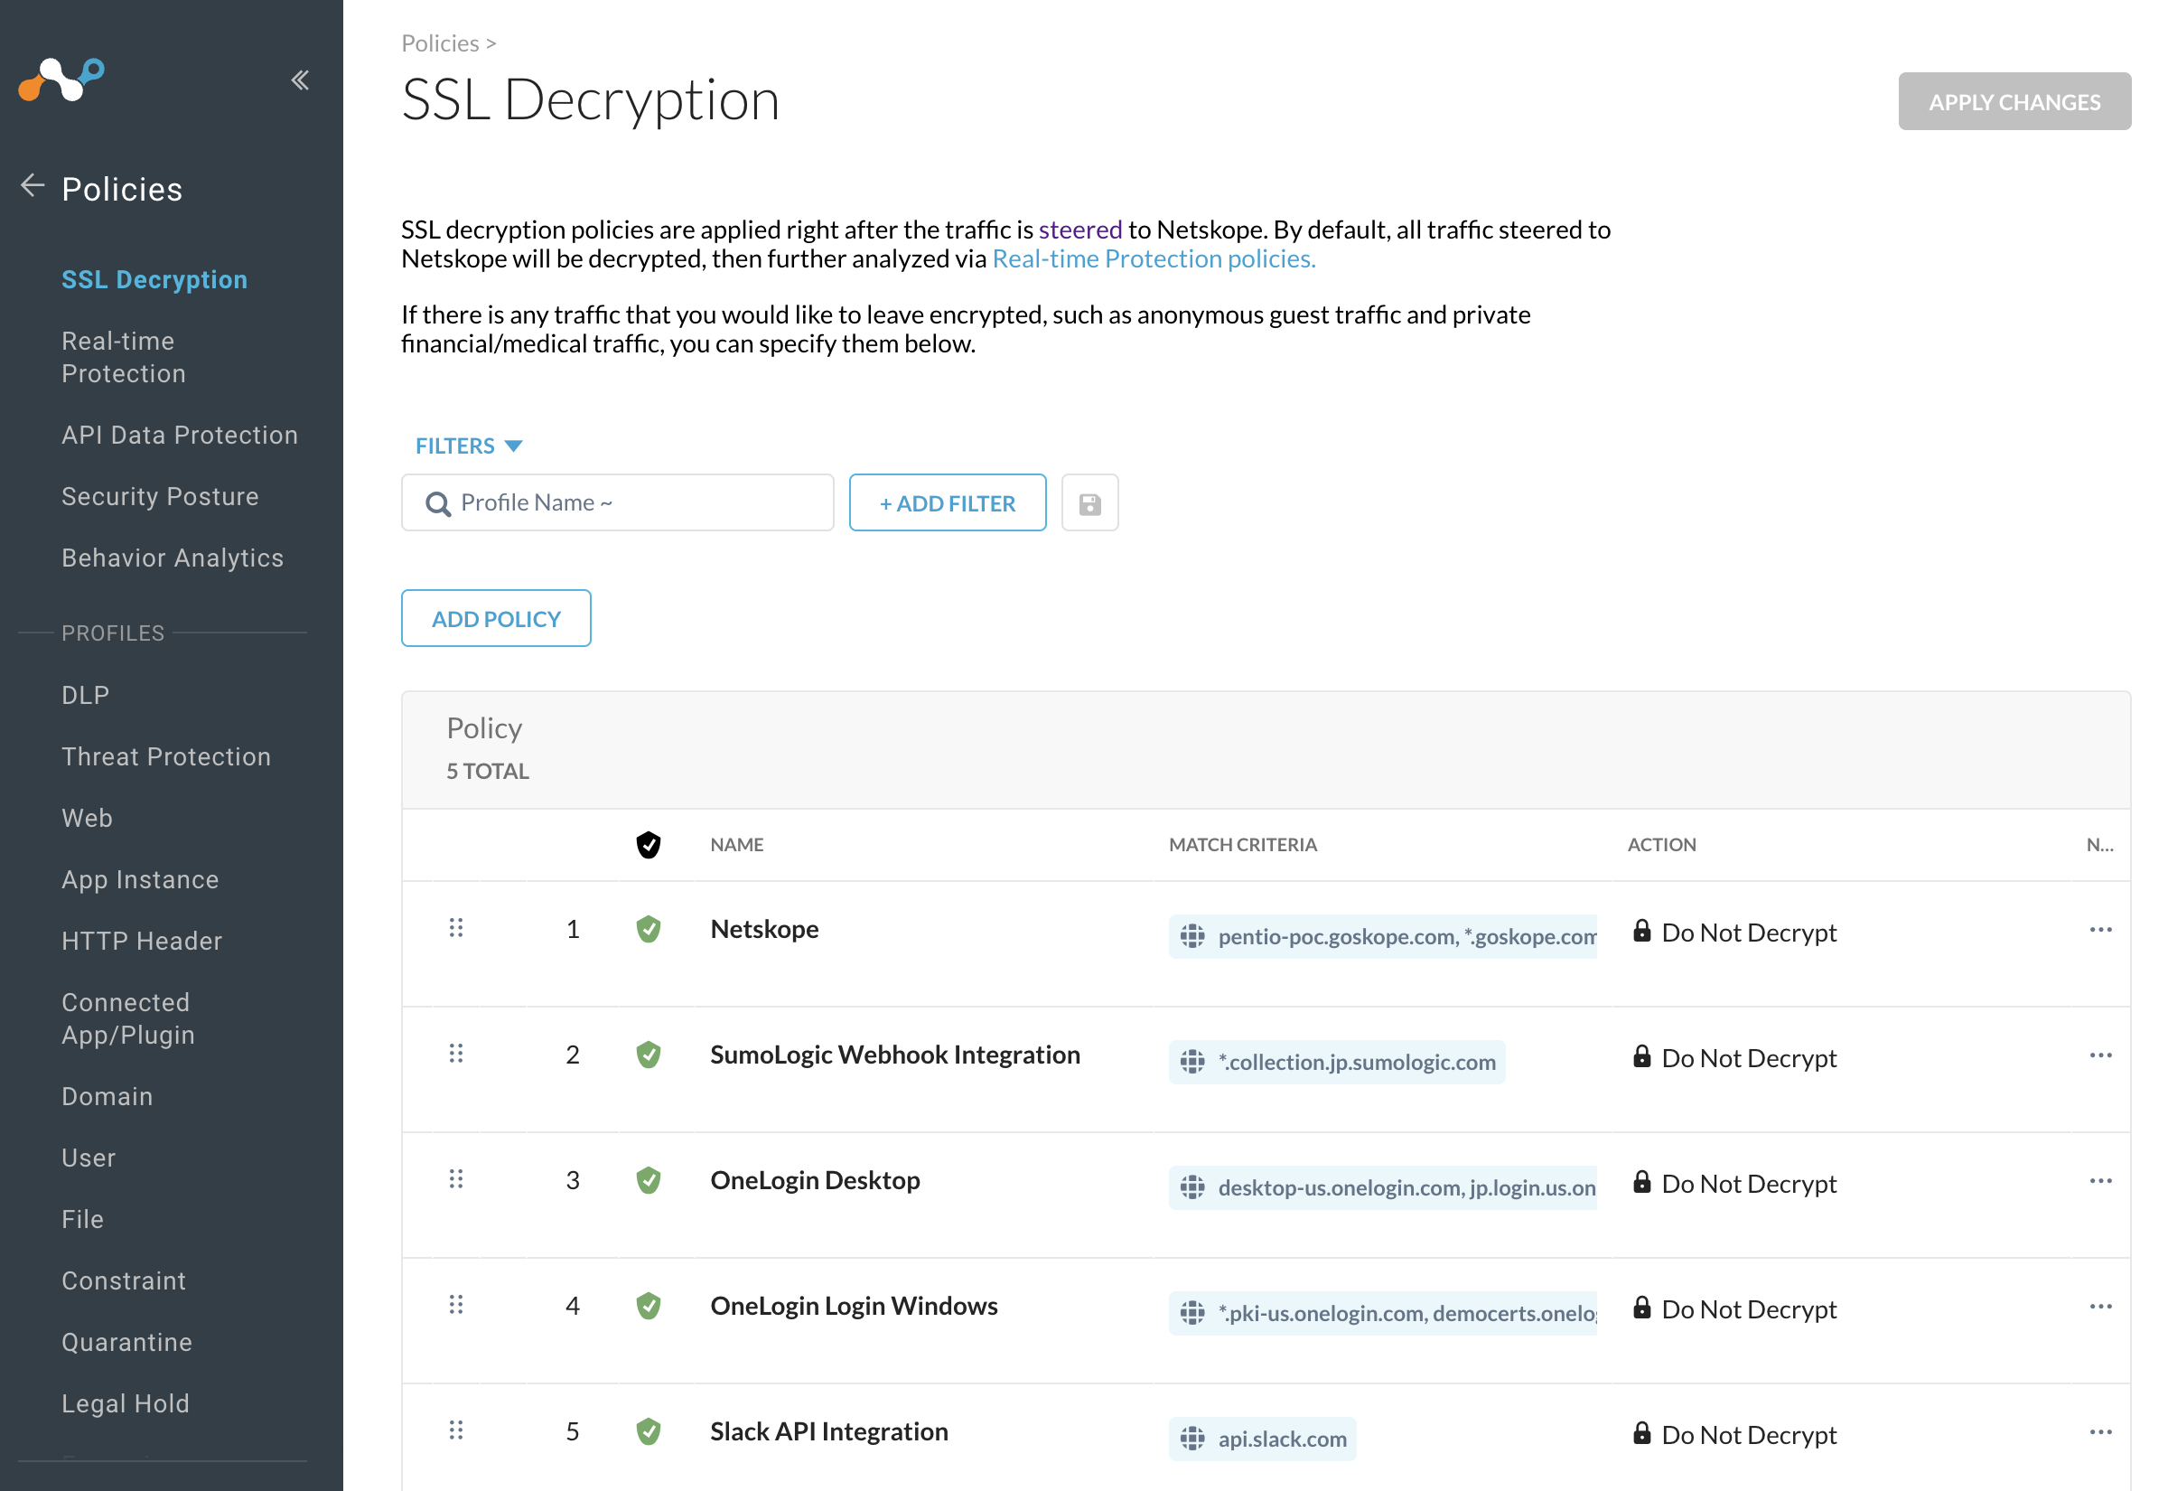Click the drag handle of the SumoLogic policy
This screenshot has width=2168, height=1491.
click(455, 1054)
